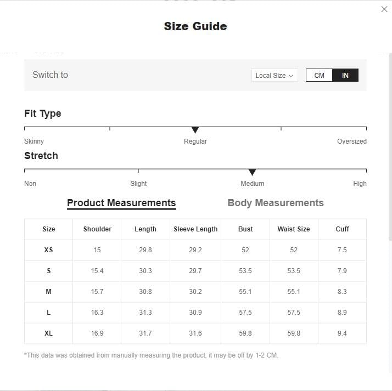Select the XL size row label
Screen dimensions: 392x391
click(49, 333)
